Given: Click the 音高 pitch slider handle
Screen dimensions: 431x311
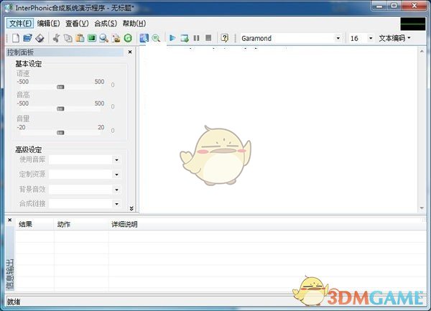Looking at the screenshot, I should click(x=60, y=108).
